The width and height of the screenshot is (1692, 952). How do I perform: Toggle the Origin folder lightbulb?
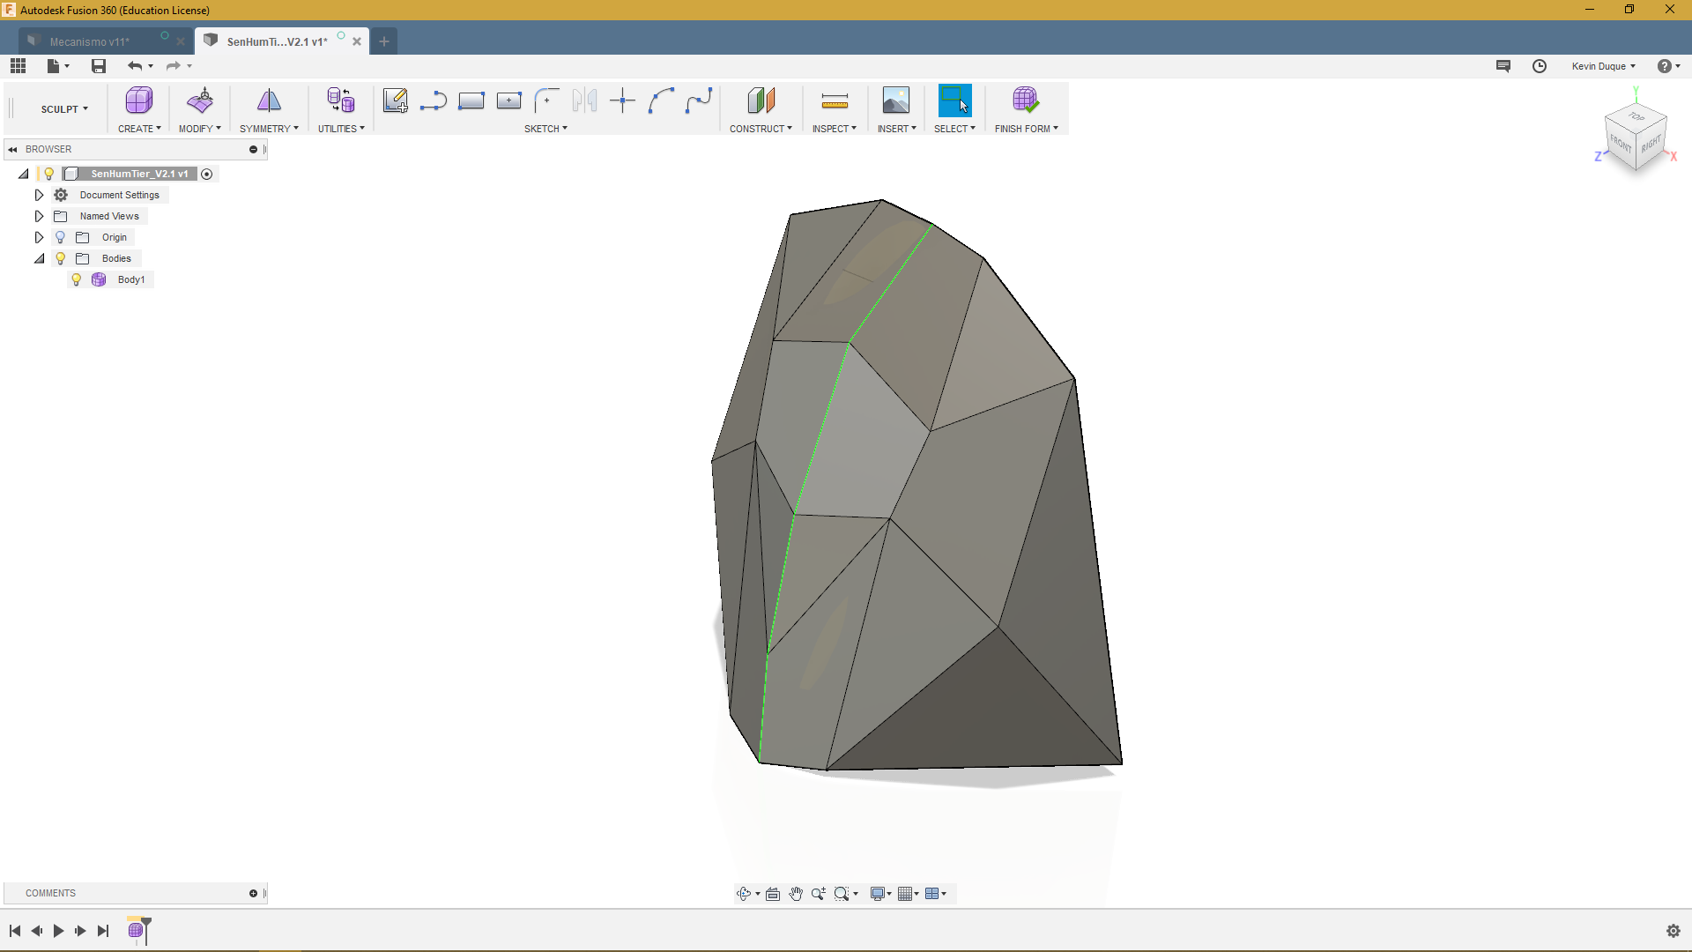60,237
